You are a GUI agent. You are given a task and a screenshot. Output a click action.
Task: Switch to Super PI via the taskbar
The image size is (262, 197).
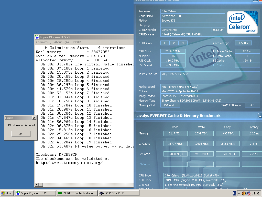point(35,193)
